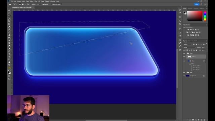Choose the Intersect with Selection icon
The width and height of the screenshot is (215, 121).
(x=28, y=4)
